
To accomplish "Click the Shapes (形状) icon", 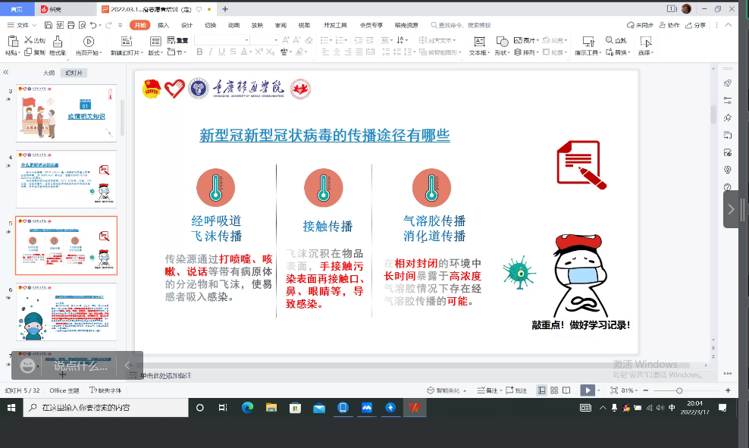I will tap(502, 41).
